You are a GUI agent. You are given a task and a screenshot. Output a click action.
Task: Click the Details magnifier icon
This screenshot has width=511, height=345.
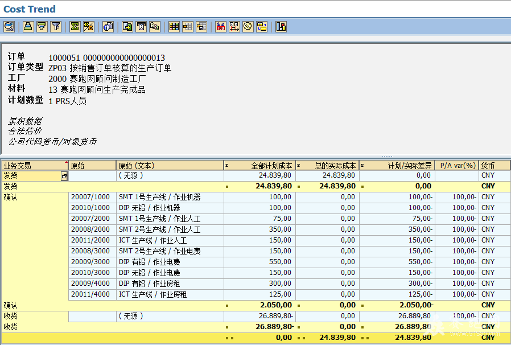9,27
